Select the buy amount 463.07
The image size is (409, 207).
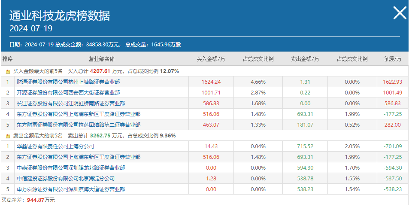pyautogui.click(x=211, y=125)
